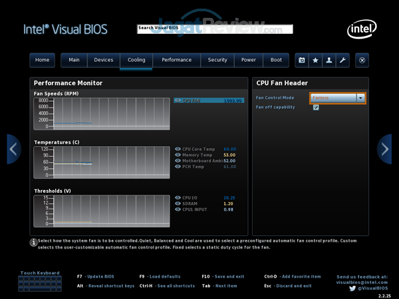Screen dimensions: 399x299
Task: Go to next page with right arrow
Action: (384, 149)
